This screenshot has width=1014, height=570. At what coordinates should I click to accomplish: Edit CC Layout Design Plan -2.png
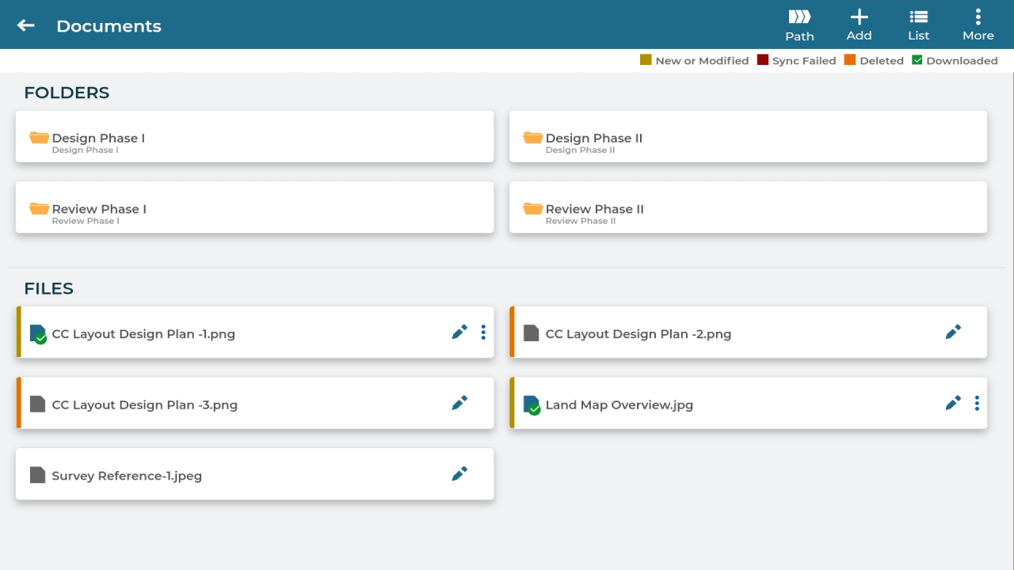point(953,332)
